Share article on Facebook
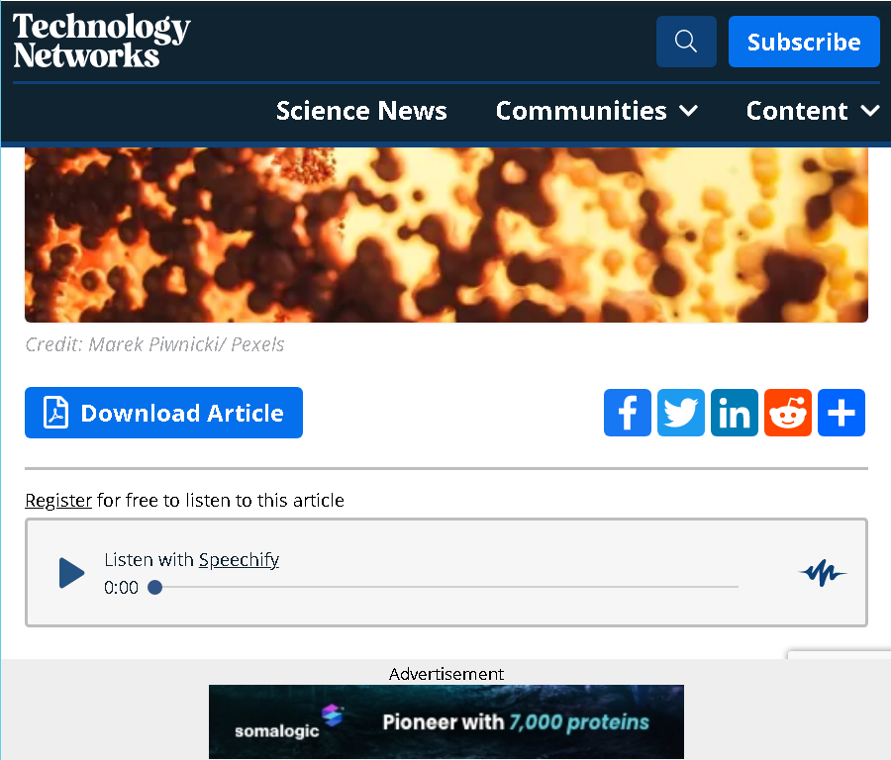Screen dimensions: 891x760 tap(628, 413)
